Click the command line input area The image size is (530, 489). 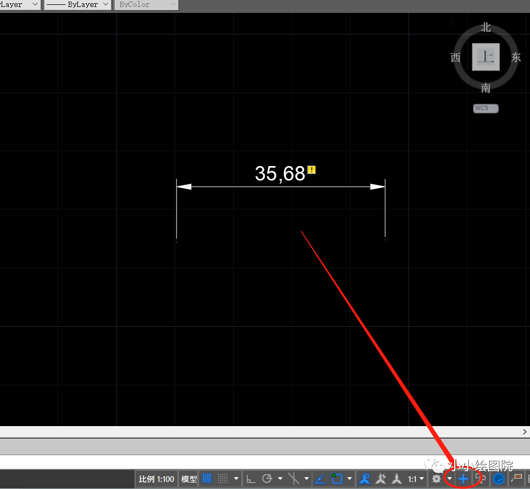pos(265,462)
